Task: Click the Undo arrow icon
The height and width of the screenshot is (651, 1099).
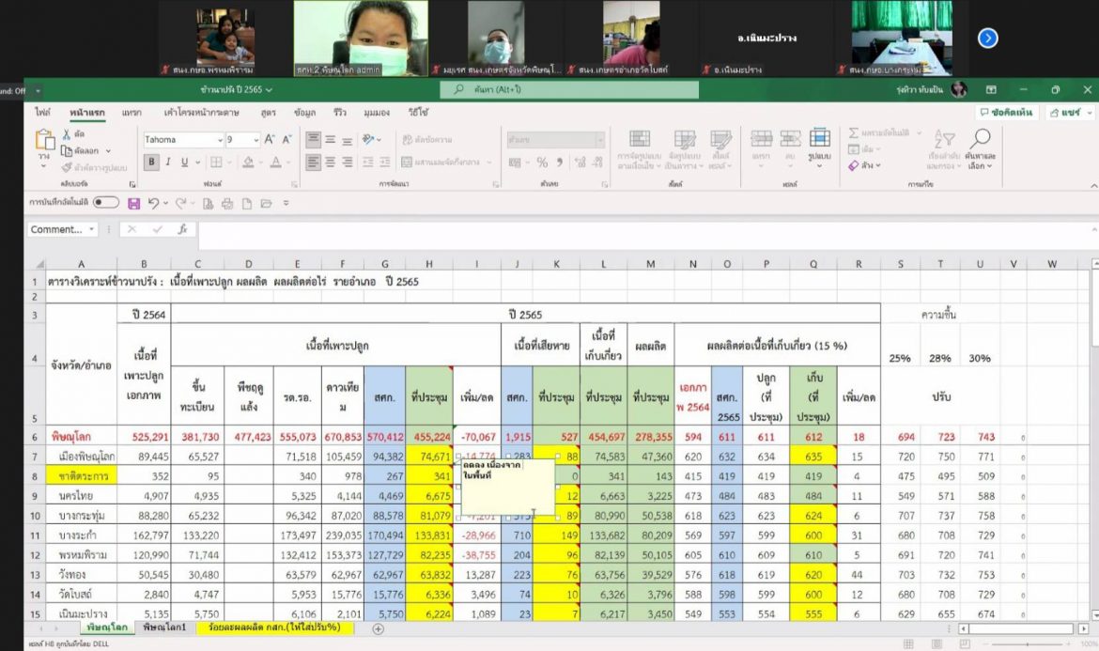Action: [x=153, y=203]
